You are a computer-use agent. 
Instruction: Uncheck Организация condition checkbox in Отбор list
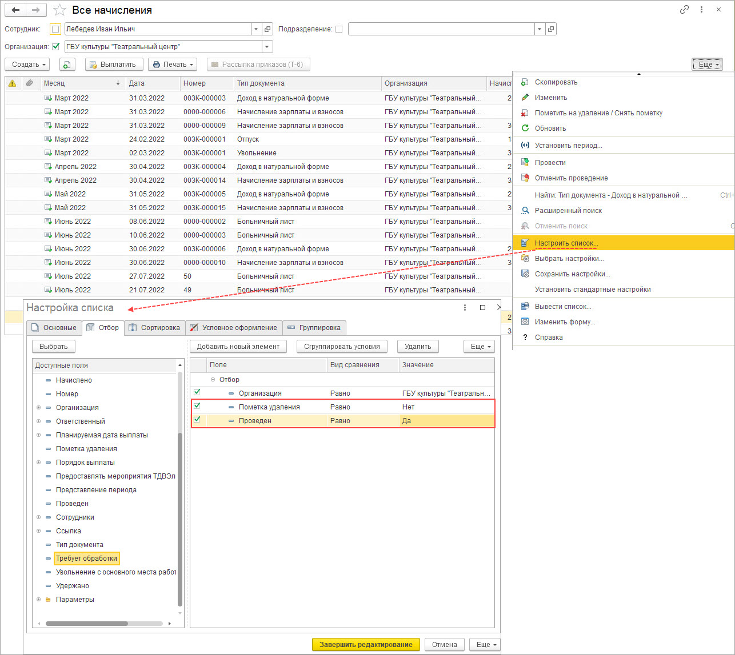(x=197, y=392)
